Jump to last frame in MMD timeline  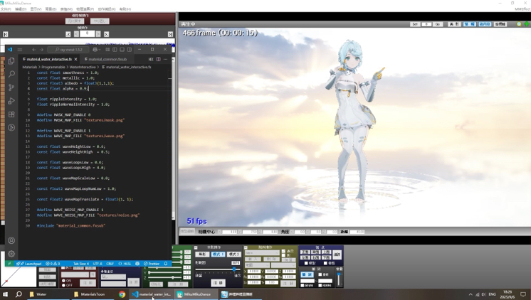[170, 34]
